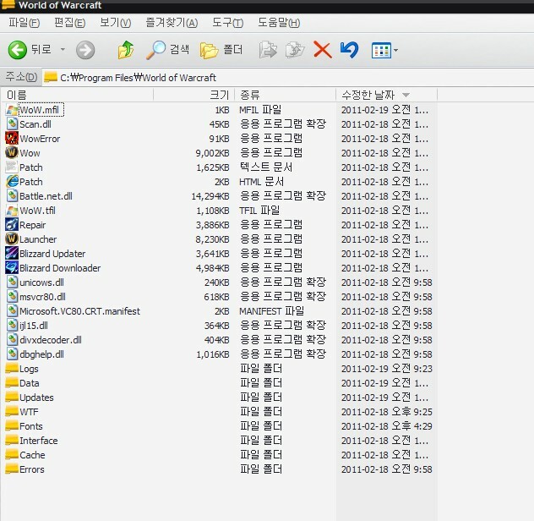This screenshot has width=534, height=521.
Task: Open the 파일(F) menu
Action: click(24, 22)
